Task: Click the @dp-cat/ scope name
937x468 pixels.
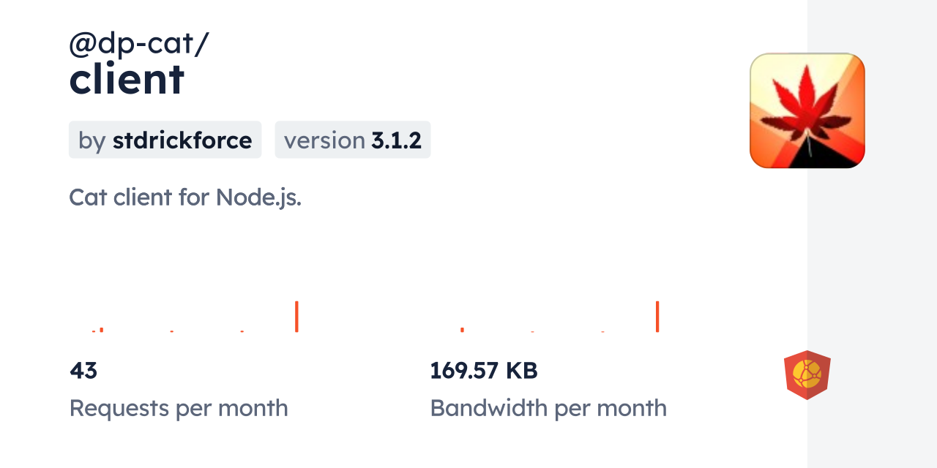Action: pyautogui.click(x=138, y=45)
